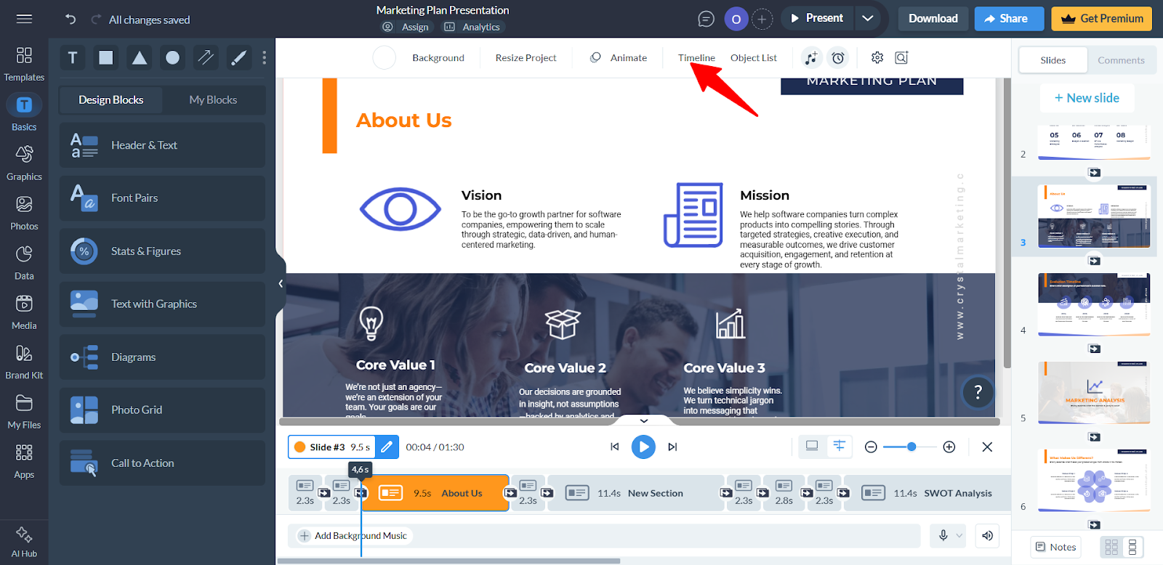Open microphone recording options dropdown

[x=959, y=536]
